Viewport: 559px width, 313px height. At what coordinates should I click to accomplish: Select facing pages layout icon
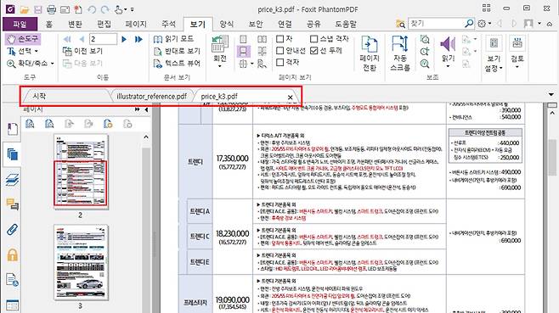coord(262,39)
